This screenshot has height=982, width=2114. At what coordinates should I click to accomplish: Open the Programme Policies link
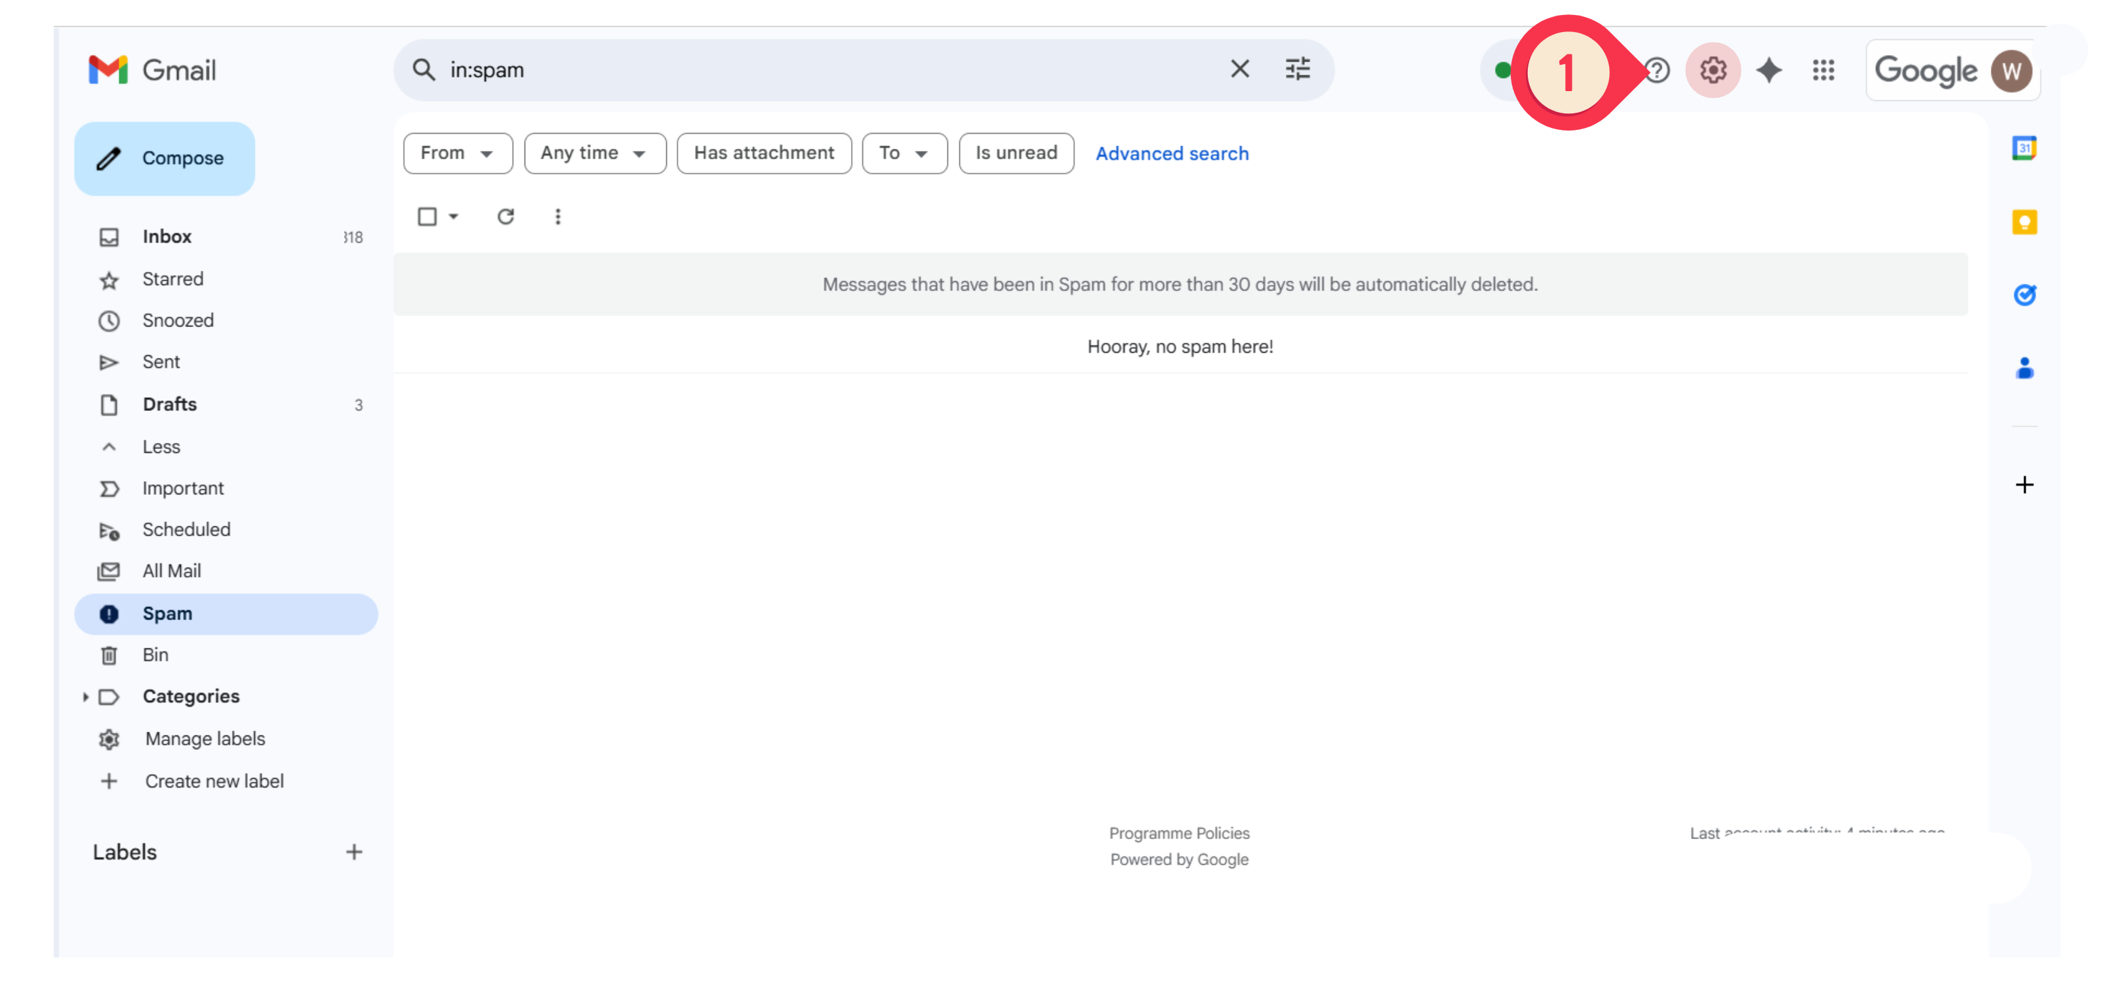coord(1178,833)
